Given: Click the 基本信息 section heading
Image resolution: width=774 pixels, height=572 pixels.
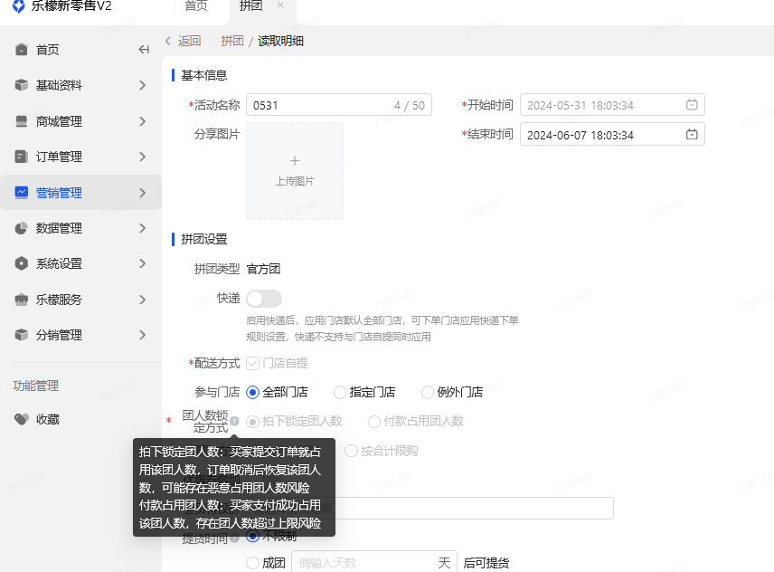Looking at the screenshot, I should [203, 75].
